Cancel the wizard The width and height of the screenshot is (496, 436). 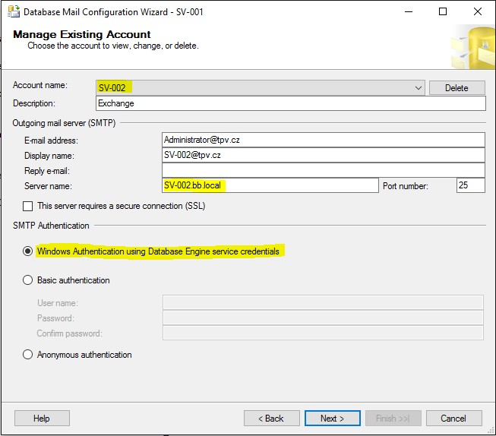(x=453, y=419)
